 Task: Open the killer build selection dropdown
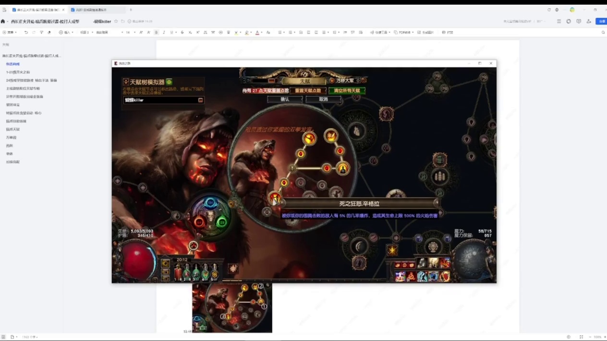pos(200,100)
